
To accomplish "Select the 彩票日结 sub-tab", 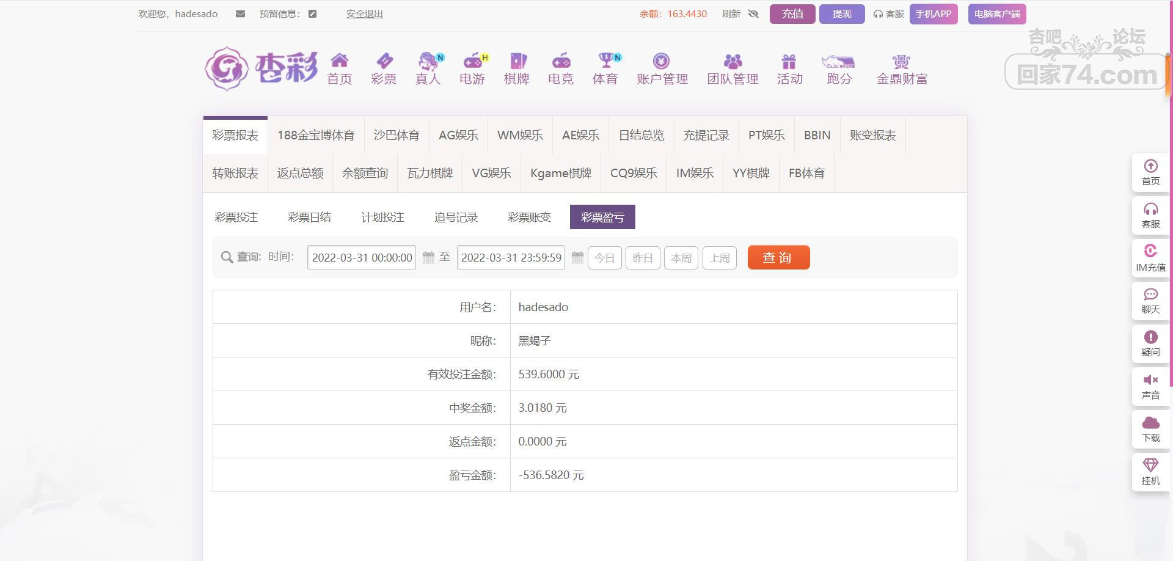I will click(309, 218).
